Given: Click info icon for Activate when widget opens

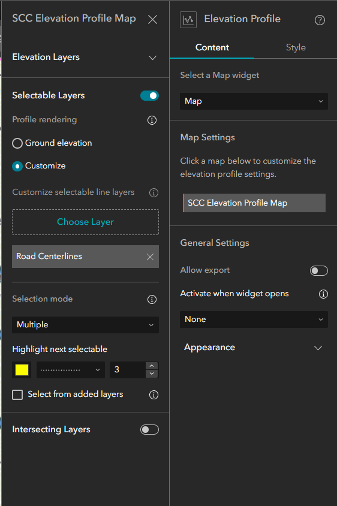Looking at the screenshot, I should [x=323, y=294].
